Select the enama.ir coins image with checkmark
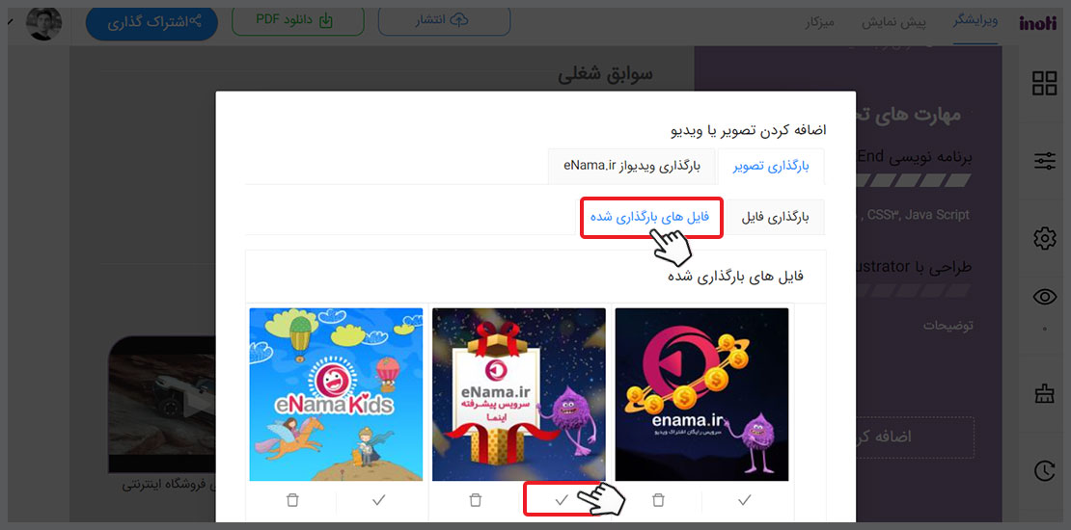 coord(745,500)
